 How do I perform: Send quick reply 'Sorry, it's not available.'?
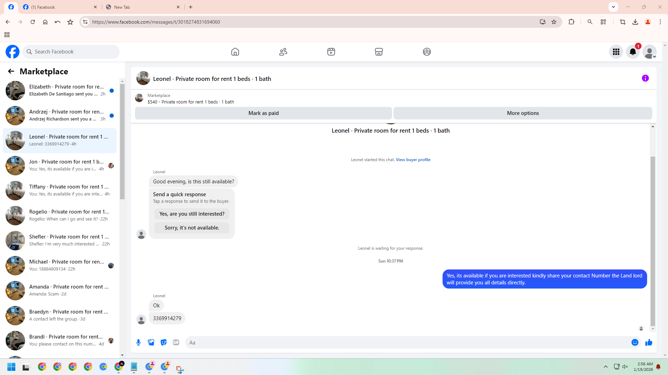[x=192, y=228]
